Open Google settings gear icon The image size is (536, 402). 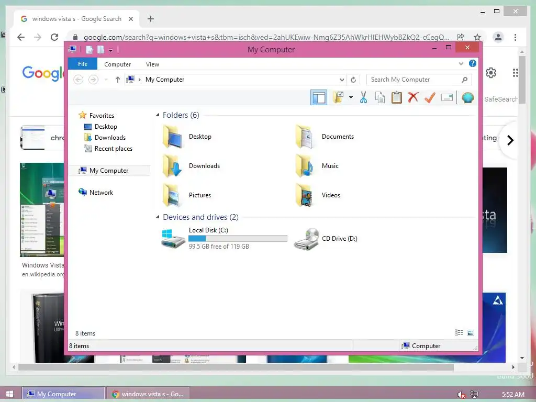click(491, 73)
